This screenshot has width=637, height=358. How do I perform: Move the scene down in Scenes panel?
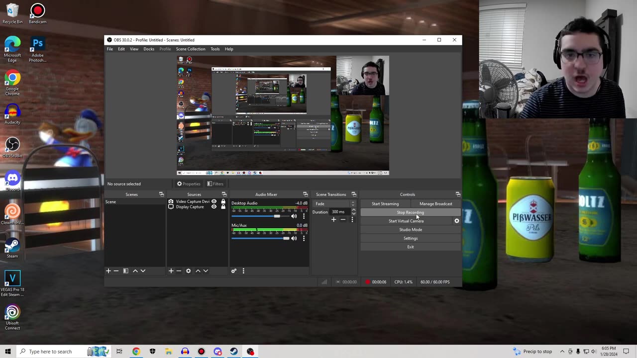(x=143, y=271)
